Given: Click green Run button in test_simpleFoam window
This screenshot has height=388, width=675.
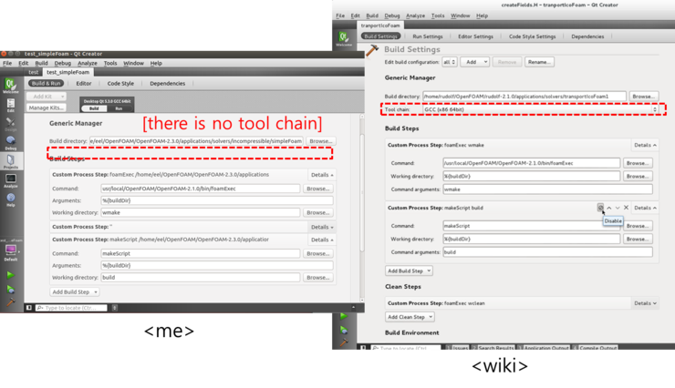Looking at the screenshot, I should (10, 274).
